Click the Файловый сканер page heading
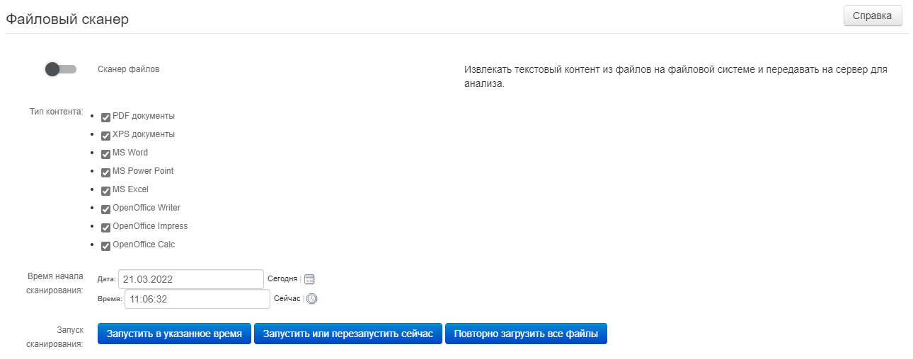Image resolution: width=913 pixels, height=359 pixels. point(67,19)
